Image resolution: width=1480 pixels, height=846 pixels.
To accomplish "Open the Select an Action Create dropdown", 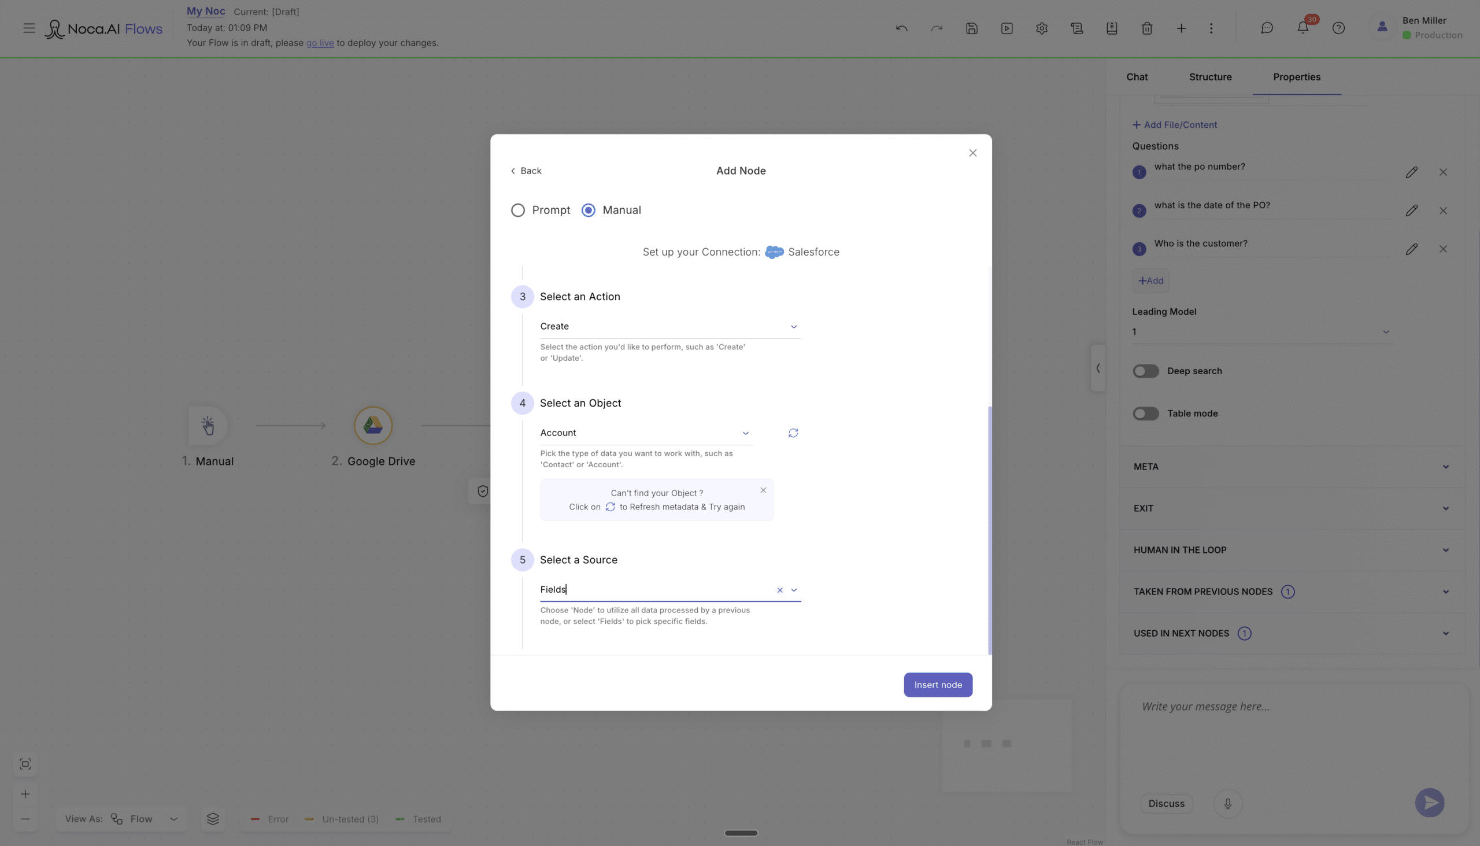I will (670, 327).
